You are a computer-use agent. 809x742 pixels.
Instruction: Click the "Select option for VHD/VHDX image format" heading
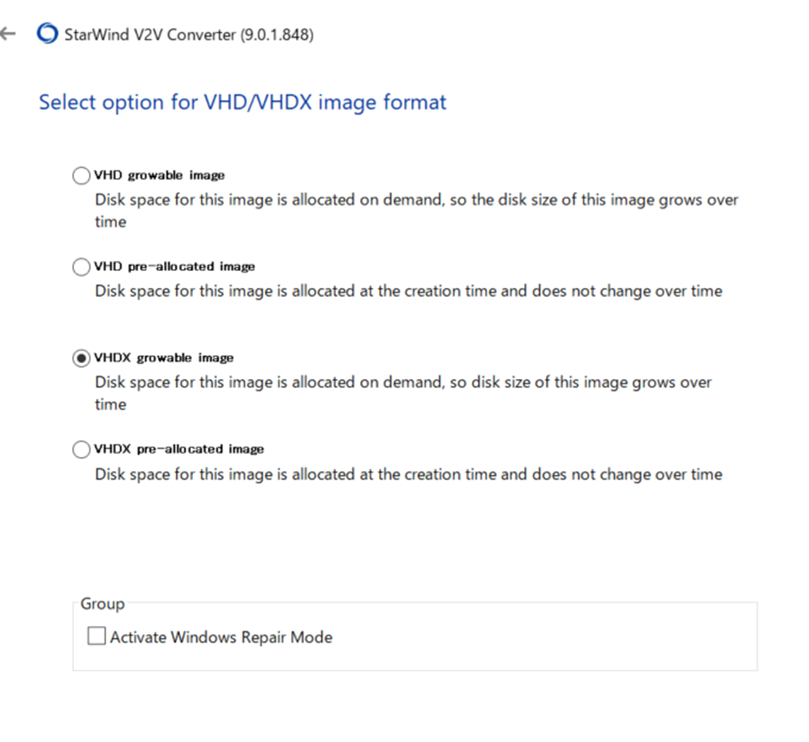pyautogui.click(x=242, y=102)
